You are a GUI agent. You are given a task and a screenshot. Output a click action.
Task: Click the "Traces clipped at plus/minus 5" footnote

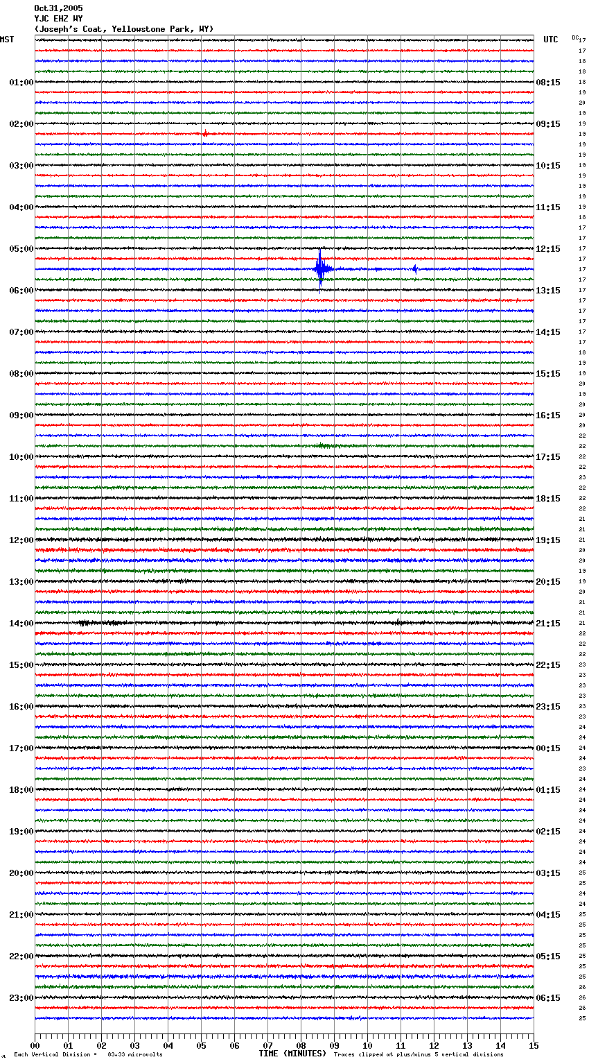tap(419, 1054)
